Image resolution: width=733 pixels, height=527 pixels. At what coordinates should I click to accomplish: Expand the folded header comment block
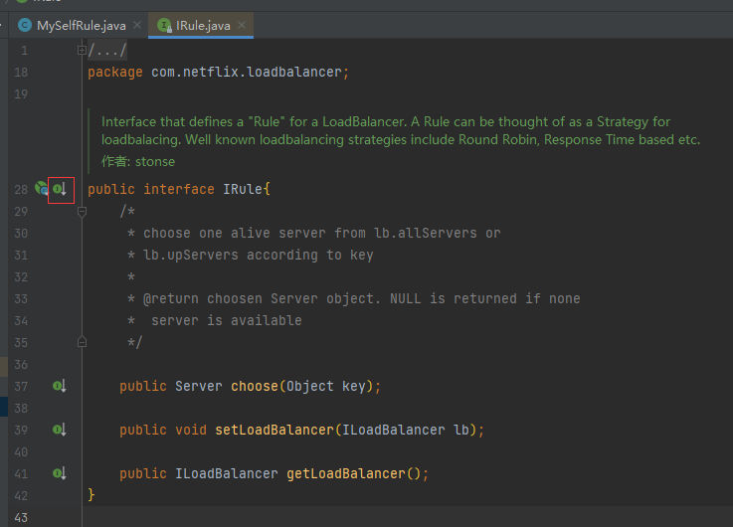pyautogui.click(x=82, y=50)
